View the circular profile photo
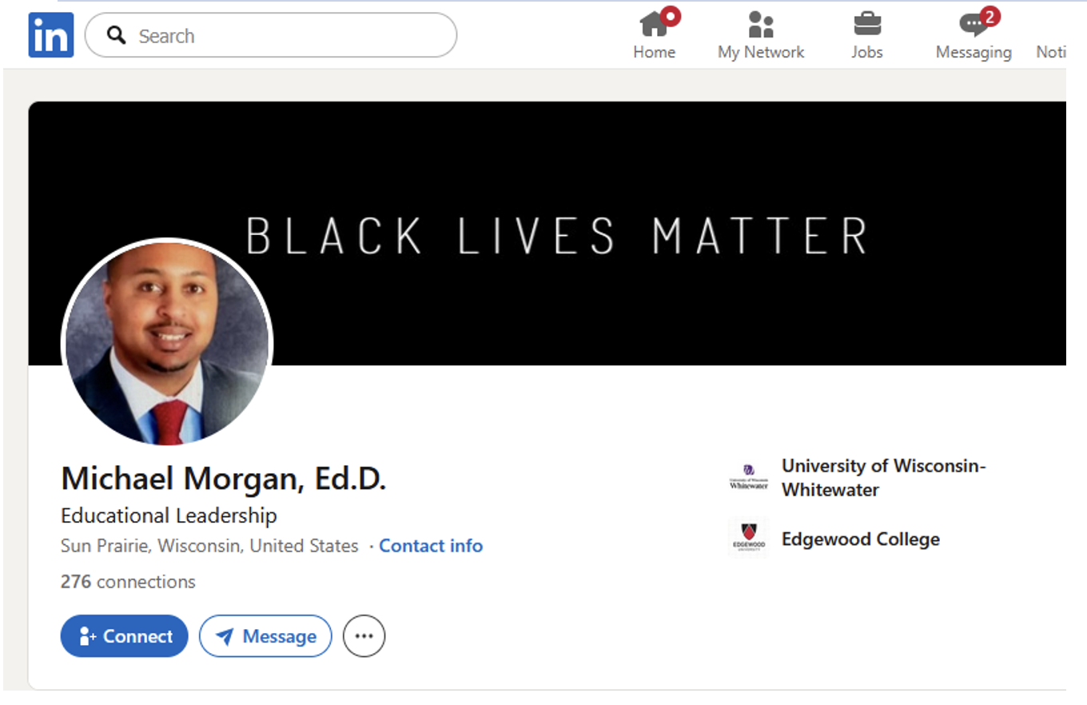The width and height of the screenshot is (1087, 705). click(167, 344)
